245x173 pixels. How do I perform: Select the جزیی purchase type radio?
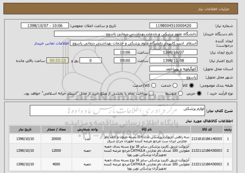click(199, 94)
